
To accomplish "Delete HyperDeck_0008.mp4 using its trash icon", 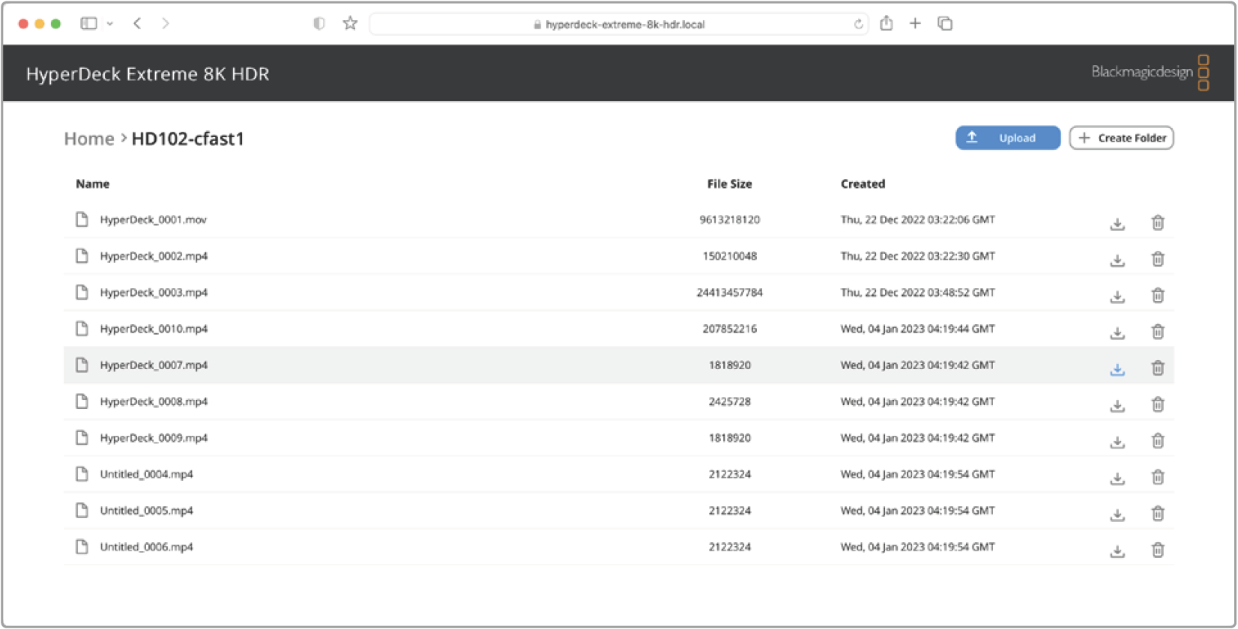I will pos(1158,404).
